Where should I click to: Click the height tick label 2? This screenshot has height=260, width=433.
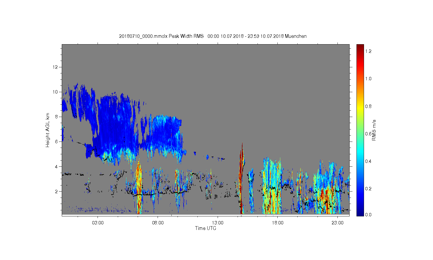pos(57,191)
